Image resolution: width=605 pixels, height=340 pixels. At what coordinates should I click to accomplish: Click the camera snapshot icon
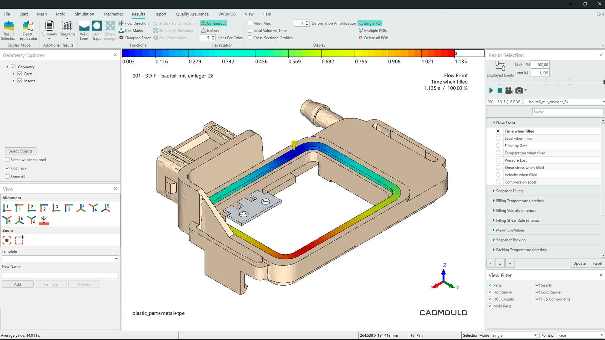coord(519,90)
